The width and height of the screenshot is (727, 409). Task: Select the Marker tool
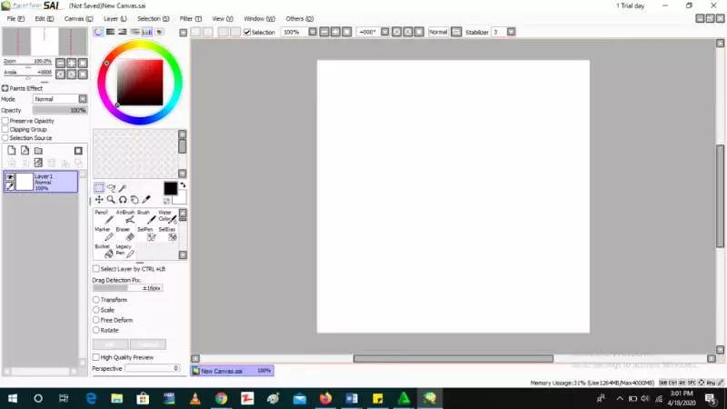[108, 235]
